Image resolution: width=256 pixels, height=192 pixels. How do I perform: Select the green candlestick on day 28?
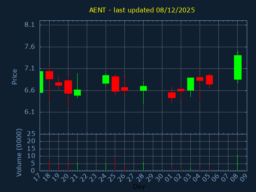(143, 88)
